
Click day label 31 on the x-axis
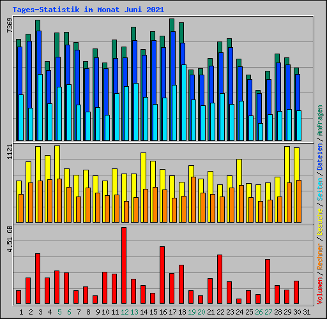click(307, 312)
